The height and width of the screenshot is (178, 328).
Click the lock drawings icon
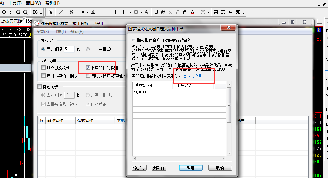click(x=185, y=12)
